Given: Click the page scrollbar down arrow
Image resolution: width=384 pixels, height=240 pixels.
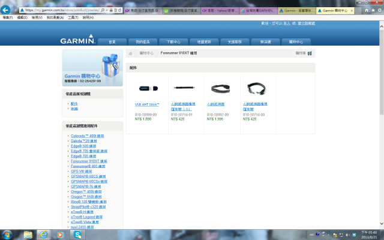Looking at the screenshot, I should tap(382, 224).
